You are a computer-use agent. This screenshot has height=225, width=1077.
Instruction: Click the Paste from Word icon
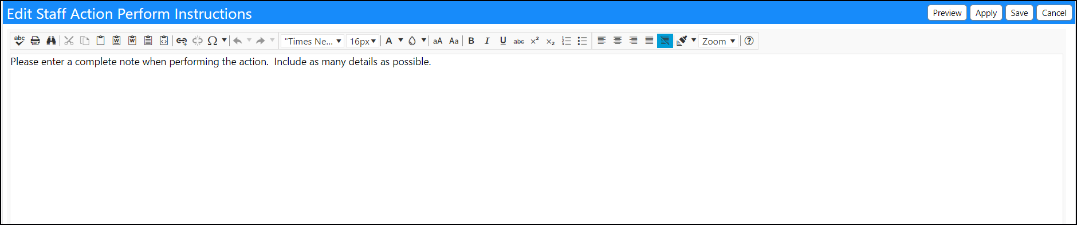tap(116, 41)
